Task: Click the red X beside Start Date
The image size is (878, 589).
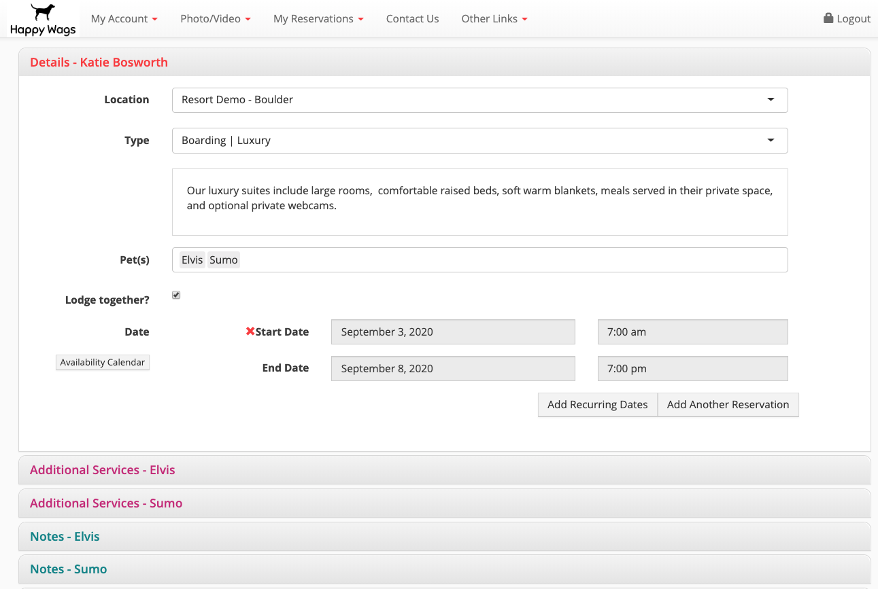Action: [x=251, y=332]
